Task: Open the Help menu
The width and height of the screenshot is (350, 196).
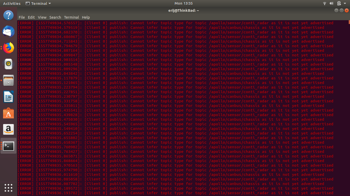Action: (86, 17)
